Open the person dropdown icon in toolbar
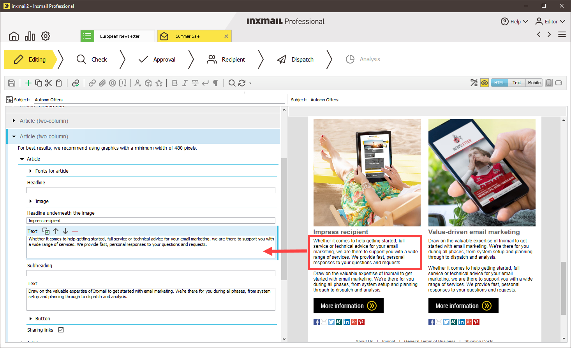 (x=138, y=83)
